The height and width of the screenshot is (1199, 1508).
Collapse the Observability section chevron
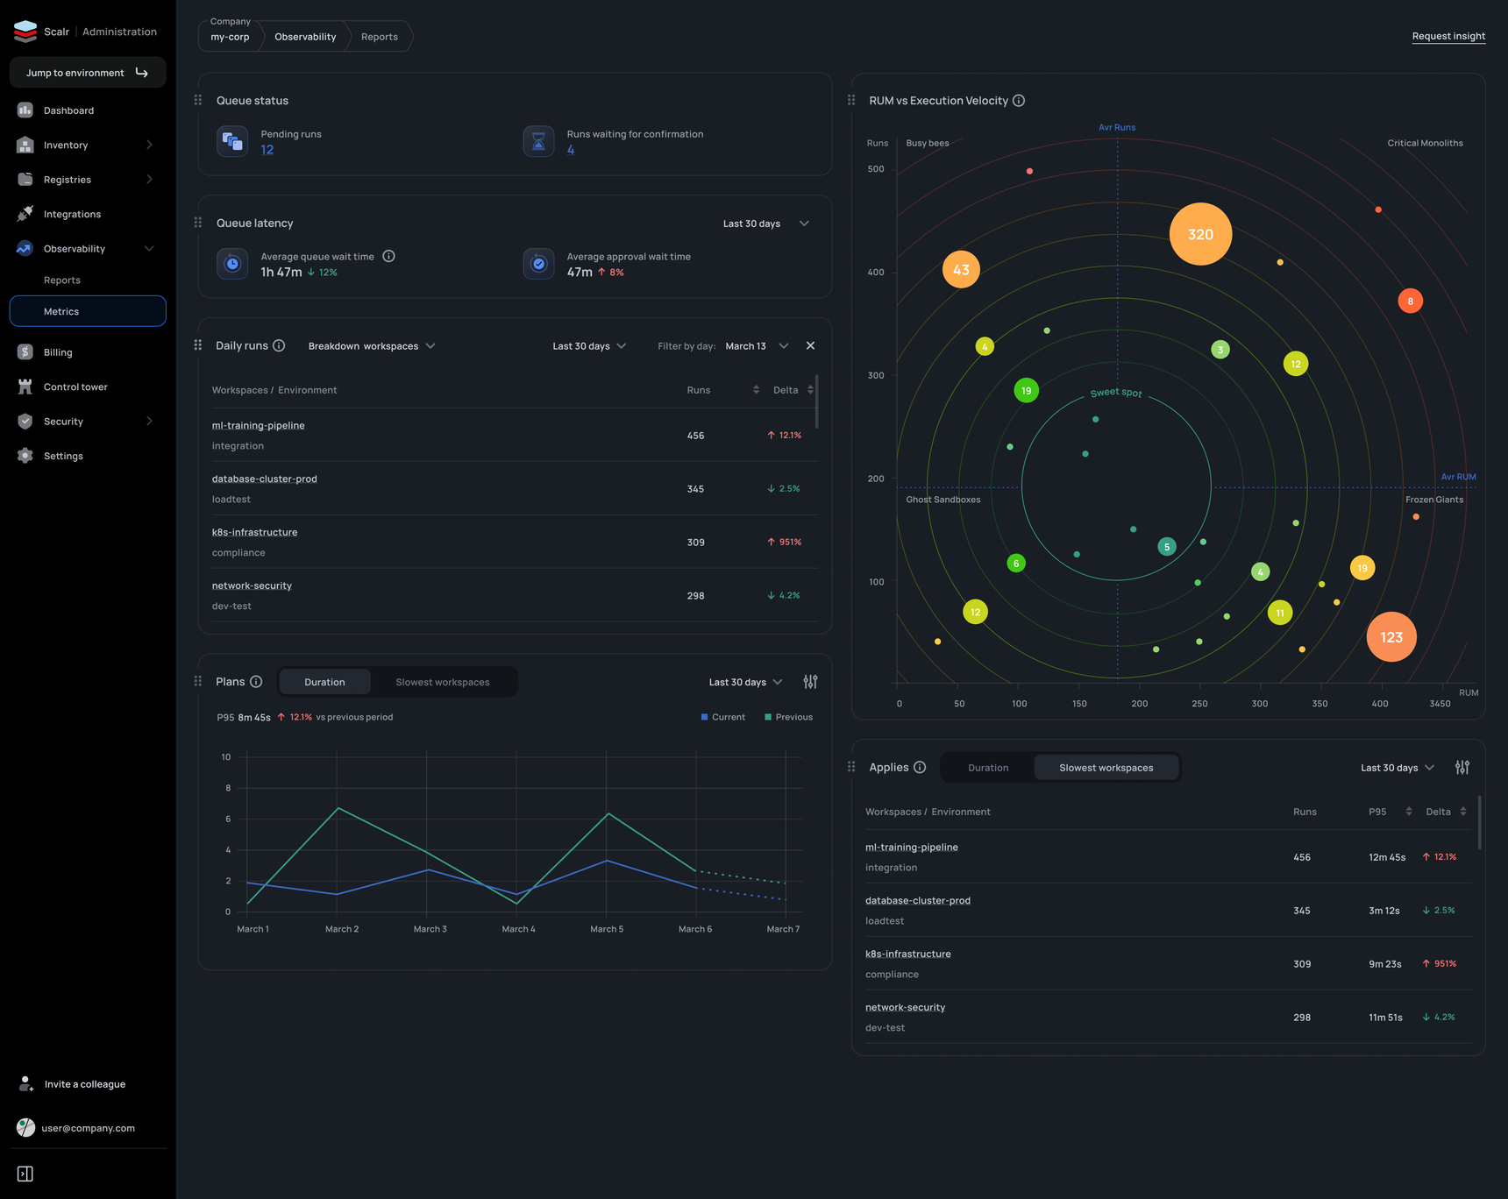(x=150, y=249)
